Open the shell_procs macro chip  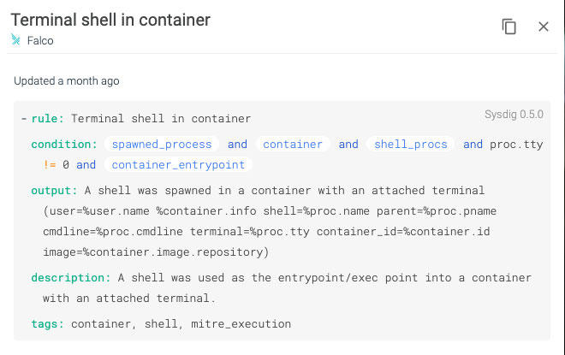click(x=411, y=145)
